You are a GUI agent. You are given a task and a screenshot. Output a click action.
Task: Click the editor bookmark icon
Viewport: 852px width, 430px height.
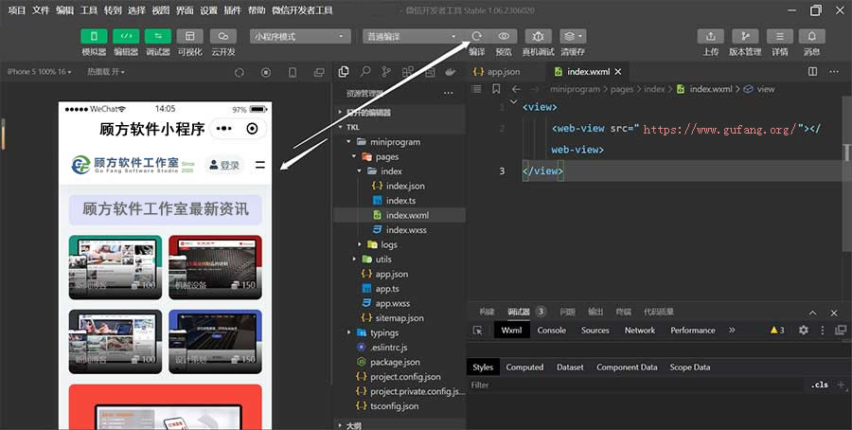click(x=496, y=89)
